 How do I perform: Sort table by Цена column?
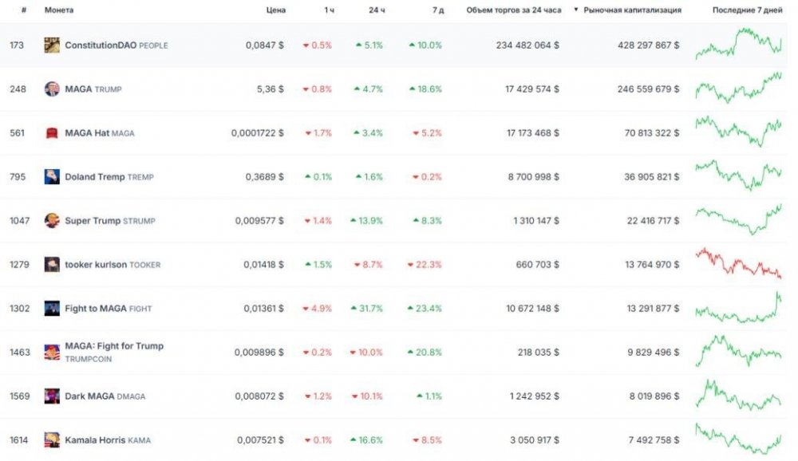[276, 10]
